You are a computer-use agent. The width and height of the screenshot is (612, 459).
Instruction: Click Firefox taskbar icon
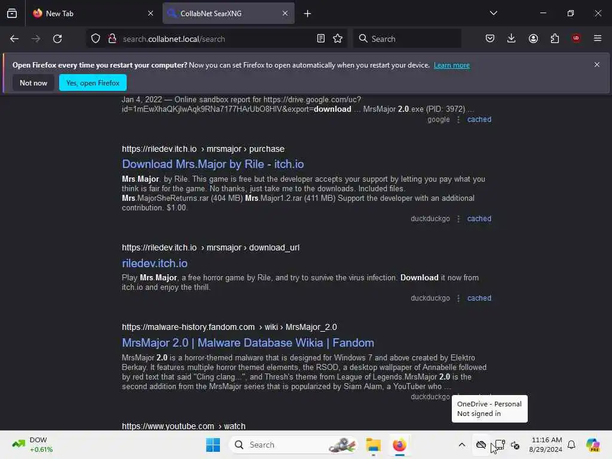[399, 445]
